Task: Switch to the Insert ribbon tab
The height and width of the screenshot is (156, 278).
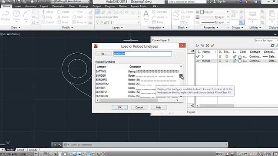Action: pyautogui.click(x=18, y=6)
